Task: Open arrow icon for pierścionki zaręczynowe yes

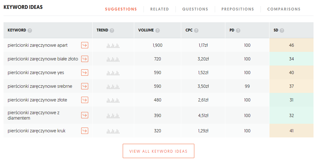Action: click(85, 73)
